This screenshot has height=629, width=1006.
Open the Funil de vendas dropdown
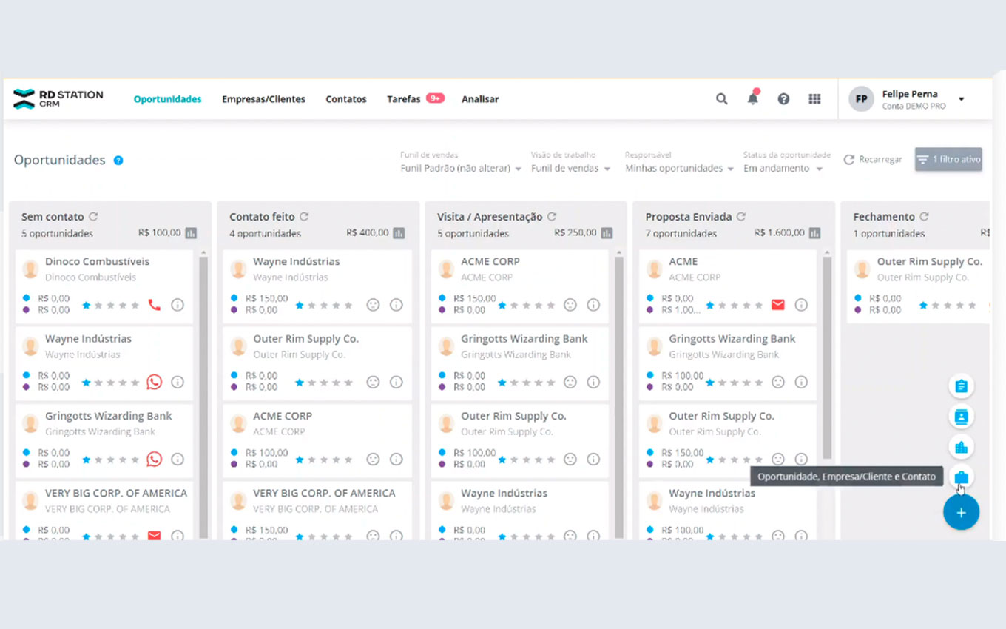click(x=461, y=169)
